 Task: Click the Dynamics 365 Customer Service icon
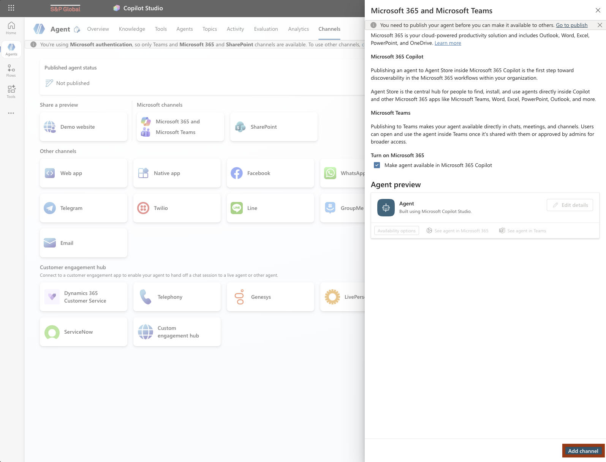click(x=52, y=297)
